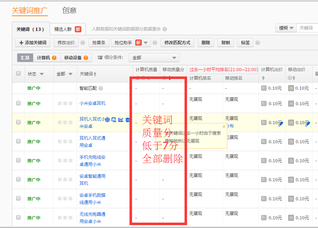The image size is (318, 228).
Task: Click 修改出价 button
Action: [66, 43]
